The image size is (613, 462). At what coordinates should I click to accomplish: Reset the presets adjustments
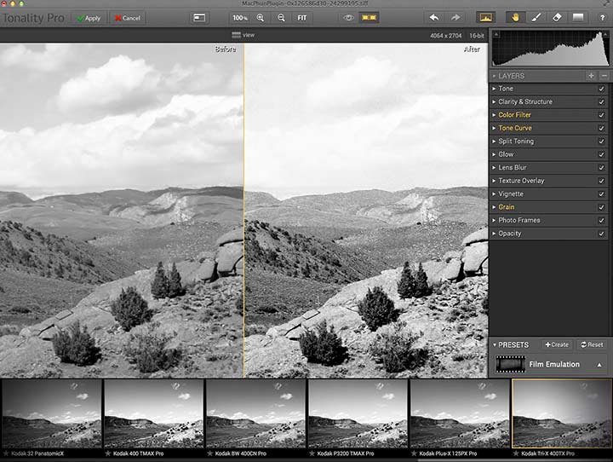pos(592,345)
